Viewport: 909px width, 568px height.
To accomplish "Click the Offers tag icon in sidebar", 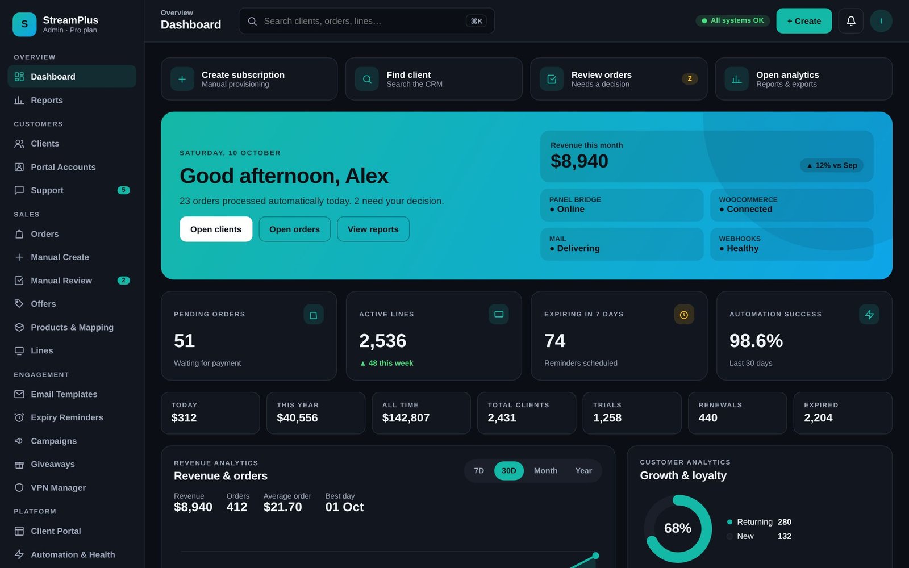I will pos(19,304).
